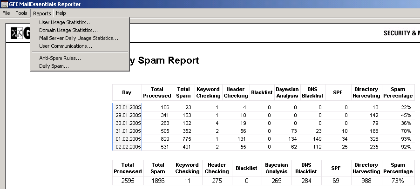Select the 28.01.2005 date cell
Viewport: 420px width, 189px height.
click(x=128, y=107)
